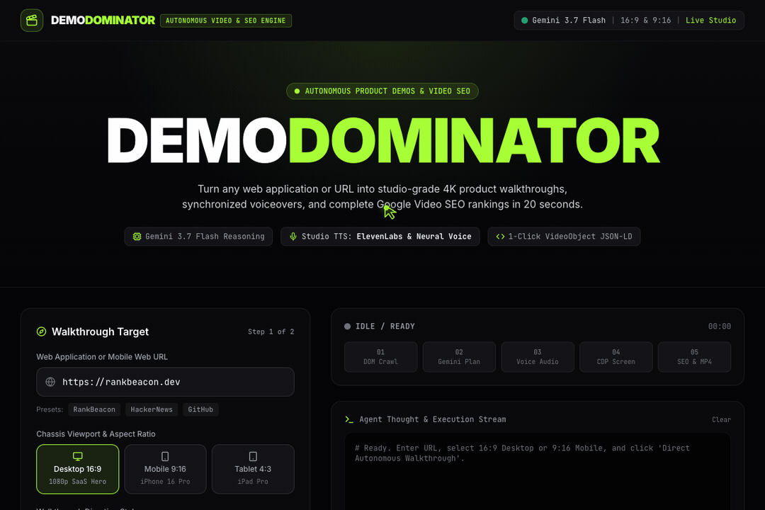
Task: Open the 02 Gemini Plan stage
Action: pyautogui.click(x=459, y=357)
